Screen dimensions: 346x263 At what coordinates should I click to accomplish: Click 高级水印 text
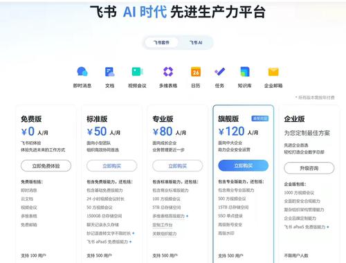pos(226,233)
